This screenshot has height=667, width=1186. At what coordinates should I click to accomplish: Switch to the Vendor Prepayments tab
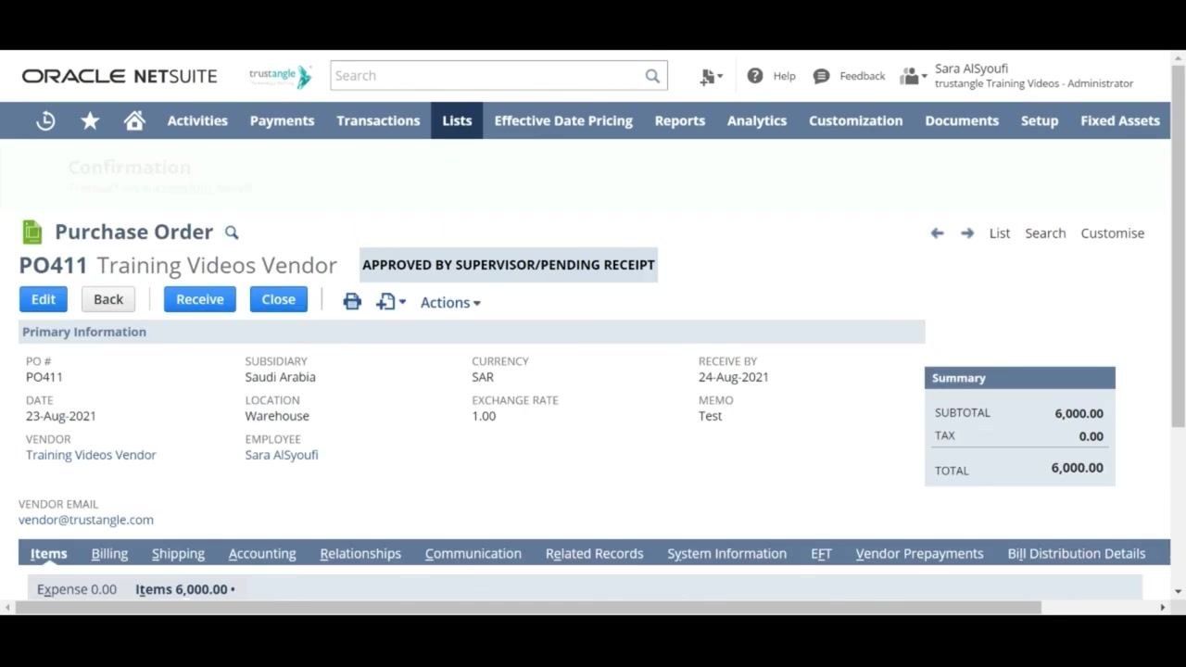(920, 553)
